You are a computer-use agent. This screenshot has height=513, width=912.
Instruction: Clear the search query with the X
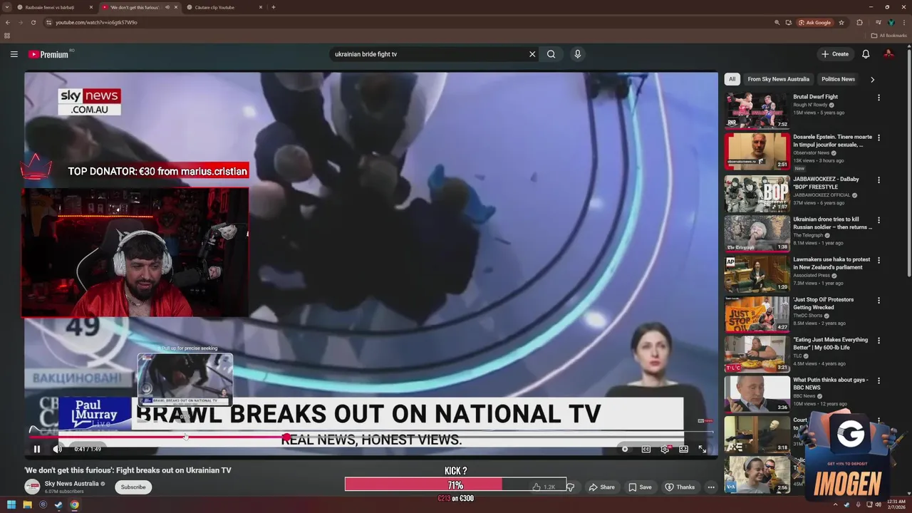pyautogui.click(x=532, y=54)
